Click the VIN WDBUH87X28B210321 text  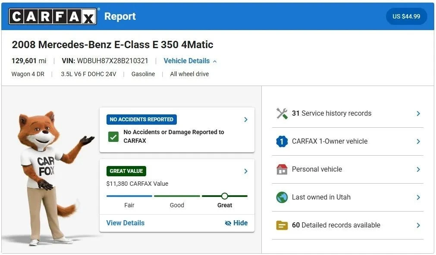pos(105,61)
